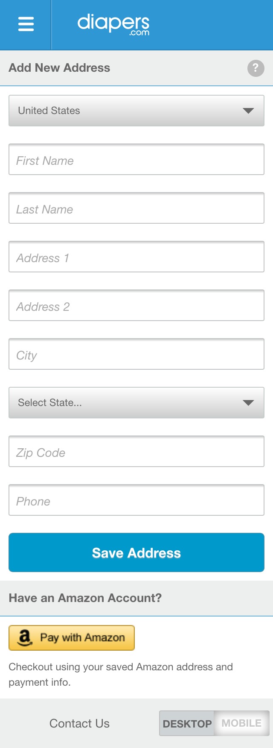Switch to MOBILE site view
The width and height of the screenshot is (273, 748).
(x=241, y=723)
